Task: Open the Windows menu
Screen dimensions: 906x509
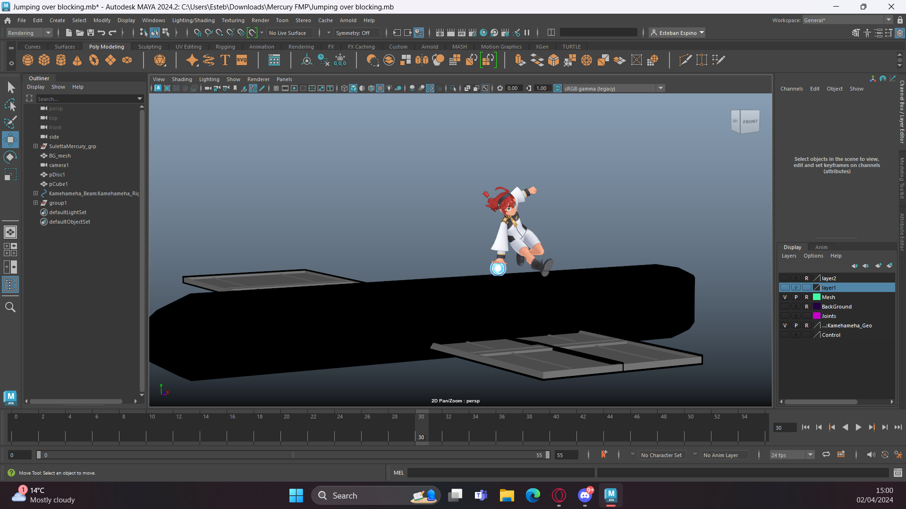Action: [153, 20]
